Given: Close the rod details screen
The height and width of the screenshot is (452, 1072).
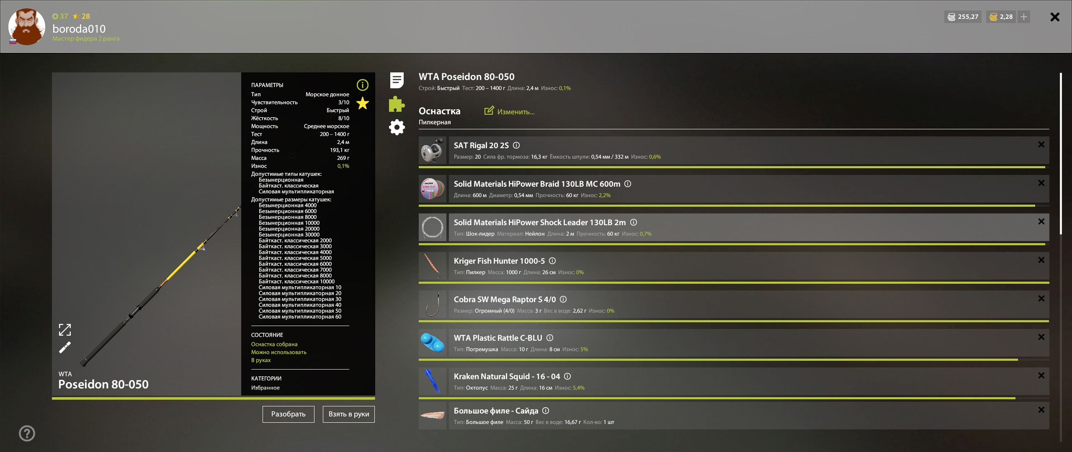Looking at the screenshot, I should (1055, 17).
